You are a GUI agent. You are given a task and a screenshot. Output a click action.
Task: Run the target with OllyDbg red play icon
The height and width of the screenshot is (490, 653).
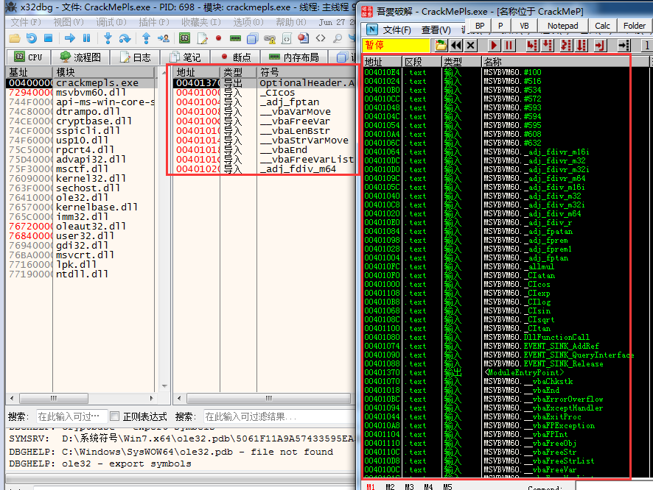click(494, 44)
